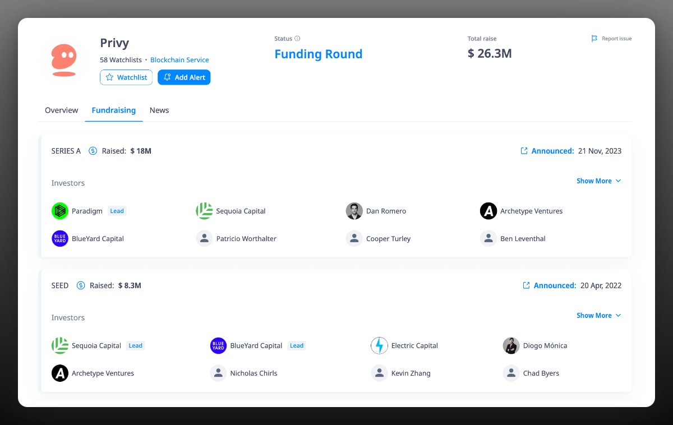673x425 pixels.
Task: Click the 58 Watchlists text
Action: point(121,59)
